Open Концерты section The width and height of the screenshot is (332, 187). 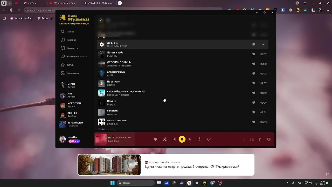[70, 48]
